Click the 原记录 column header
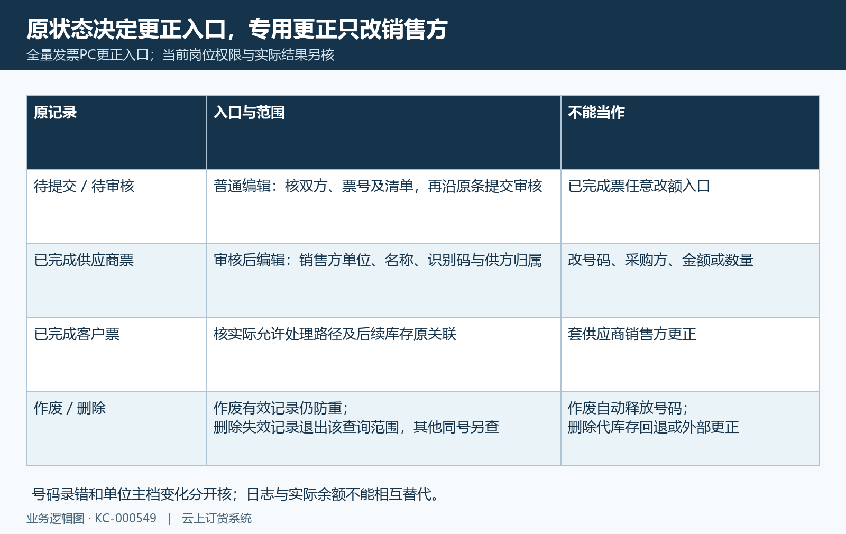The width and height of the screenshot is (846, 534). point(117,133)
